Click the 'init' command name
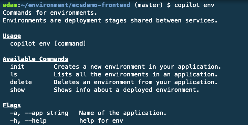 pos(18,67)
